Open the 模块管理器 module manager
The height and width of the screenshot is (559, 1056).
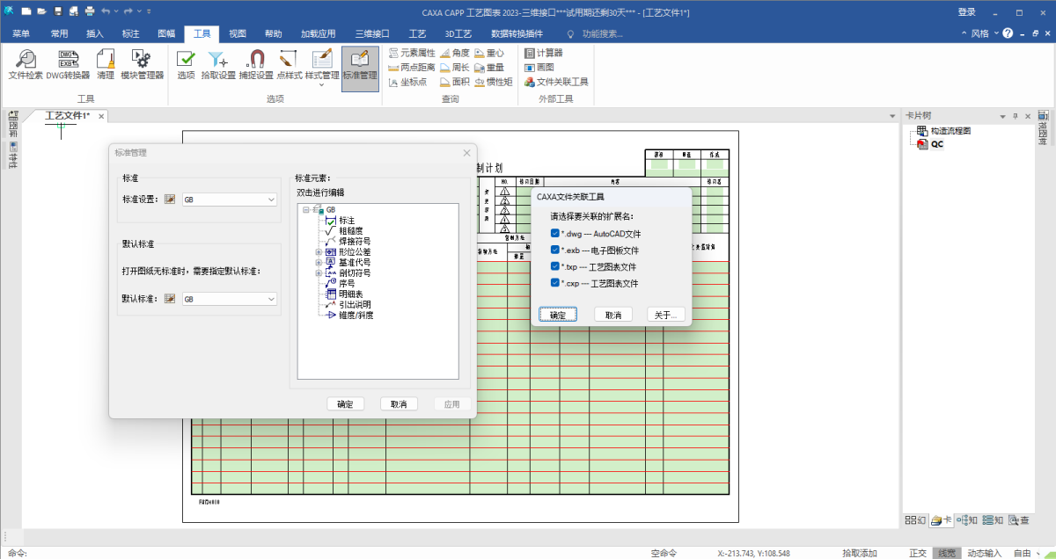coord(142,64)
